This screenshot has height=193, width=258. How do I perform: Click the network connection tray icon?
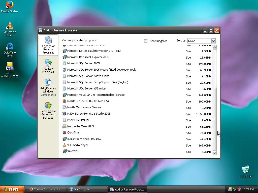pos(235,189)
